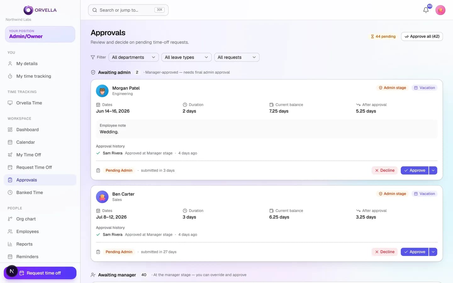Screen dimensions: 453x283
Task: Click 'Sam Rivera' in Ben Carter's approval history
Action: (x=113, y=235)
